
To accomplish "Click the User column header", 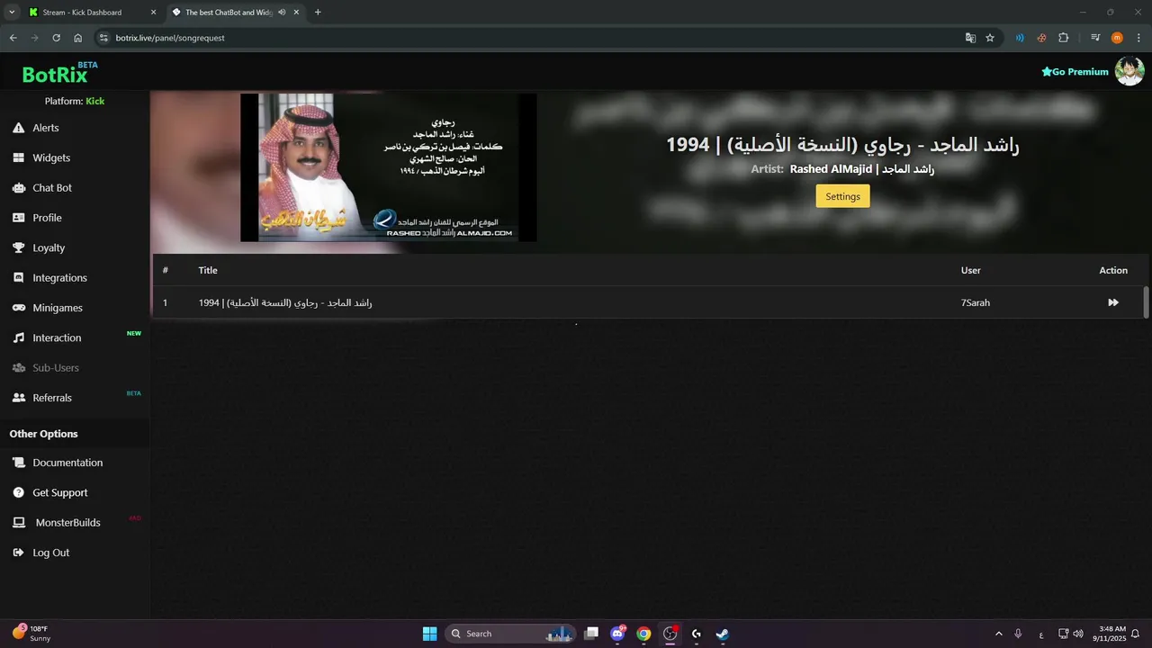I will pyautogui.click(x=970, y=270).
